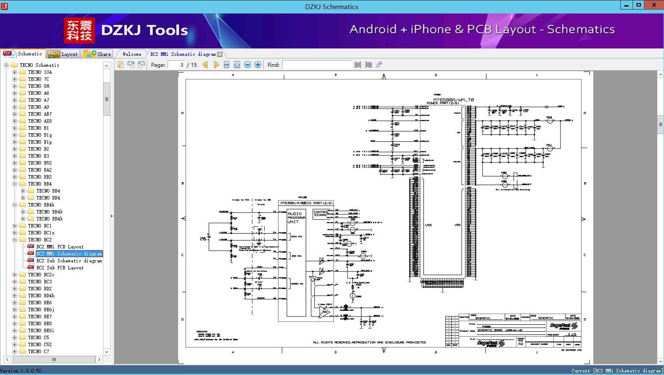Collapse the TECNO Schematic root node
Screen dimensions: 664x375
7,65
